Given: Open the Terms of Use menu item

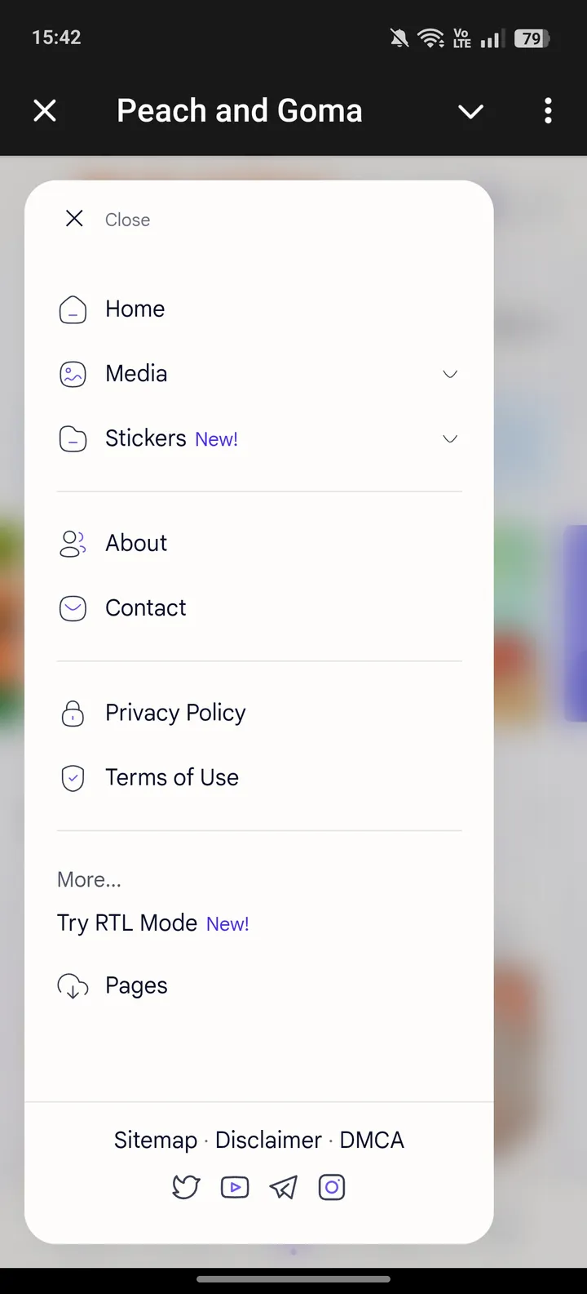Looking at the screenshot, I should (x=172, y=778).
